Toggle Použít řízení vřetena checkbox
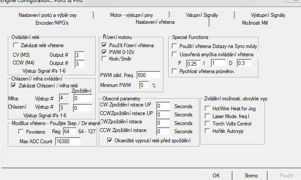 [104, 45]
